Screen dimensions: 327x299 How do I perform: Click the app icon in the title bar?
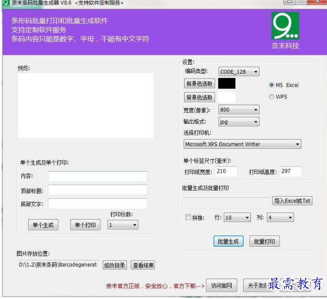tap(6, 3)
